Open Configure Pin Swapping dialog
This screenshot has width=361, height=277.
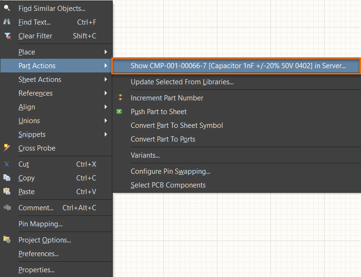click(171, 171)
